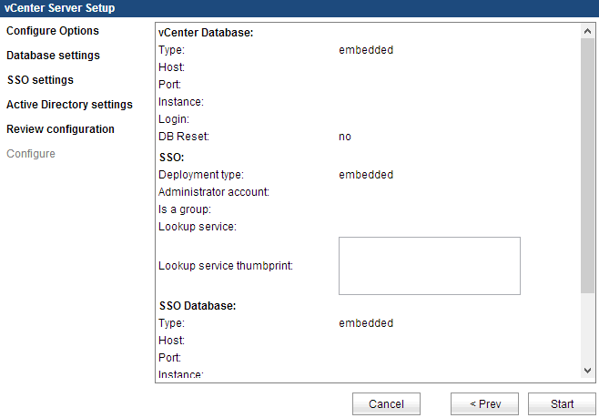Click the SSO section heading
The width and height of the screenshot is (599, 418).
coord(171,158)
